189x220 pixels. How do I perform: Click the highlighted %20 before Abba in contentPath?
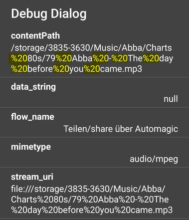(x=64, y=58)
